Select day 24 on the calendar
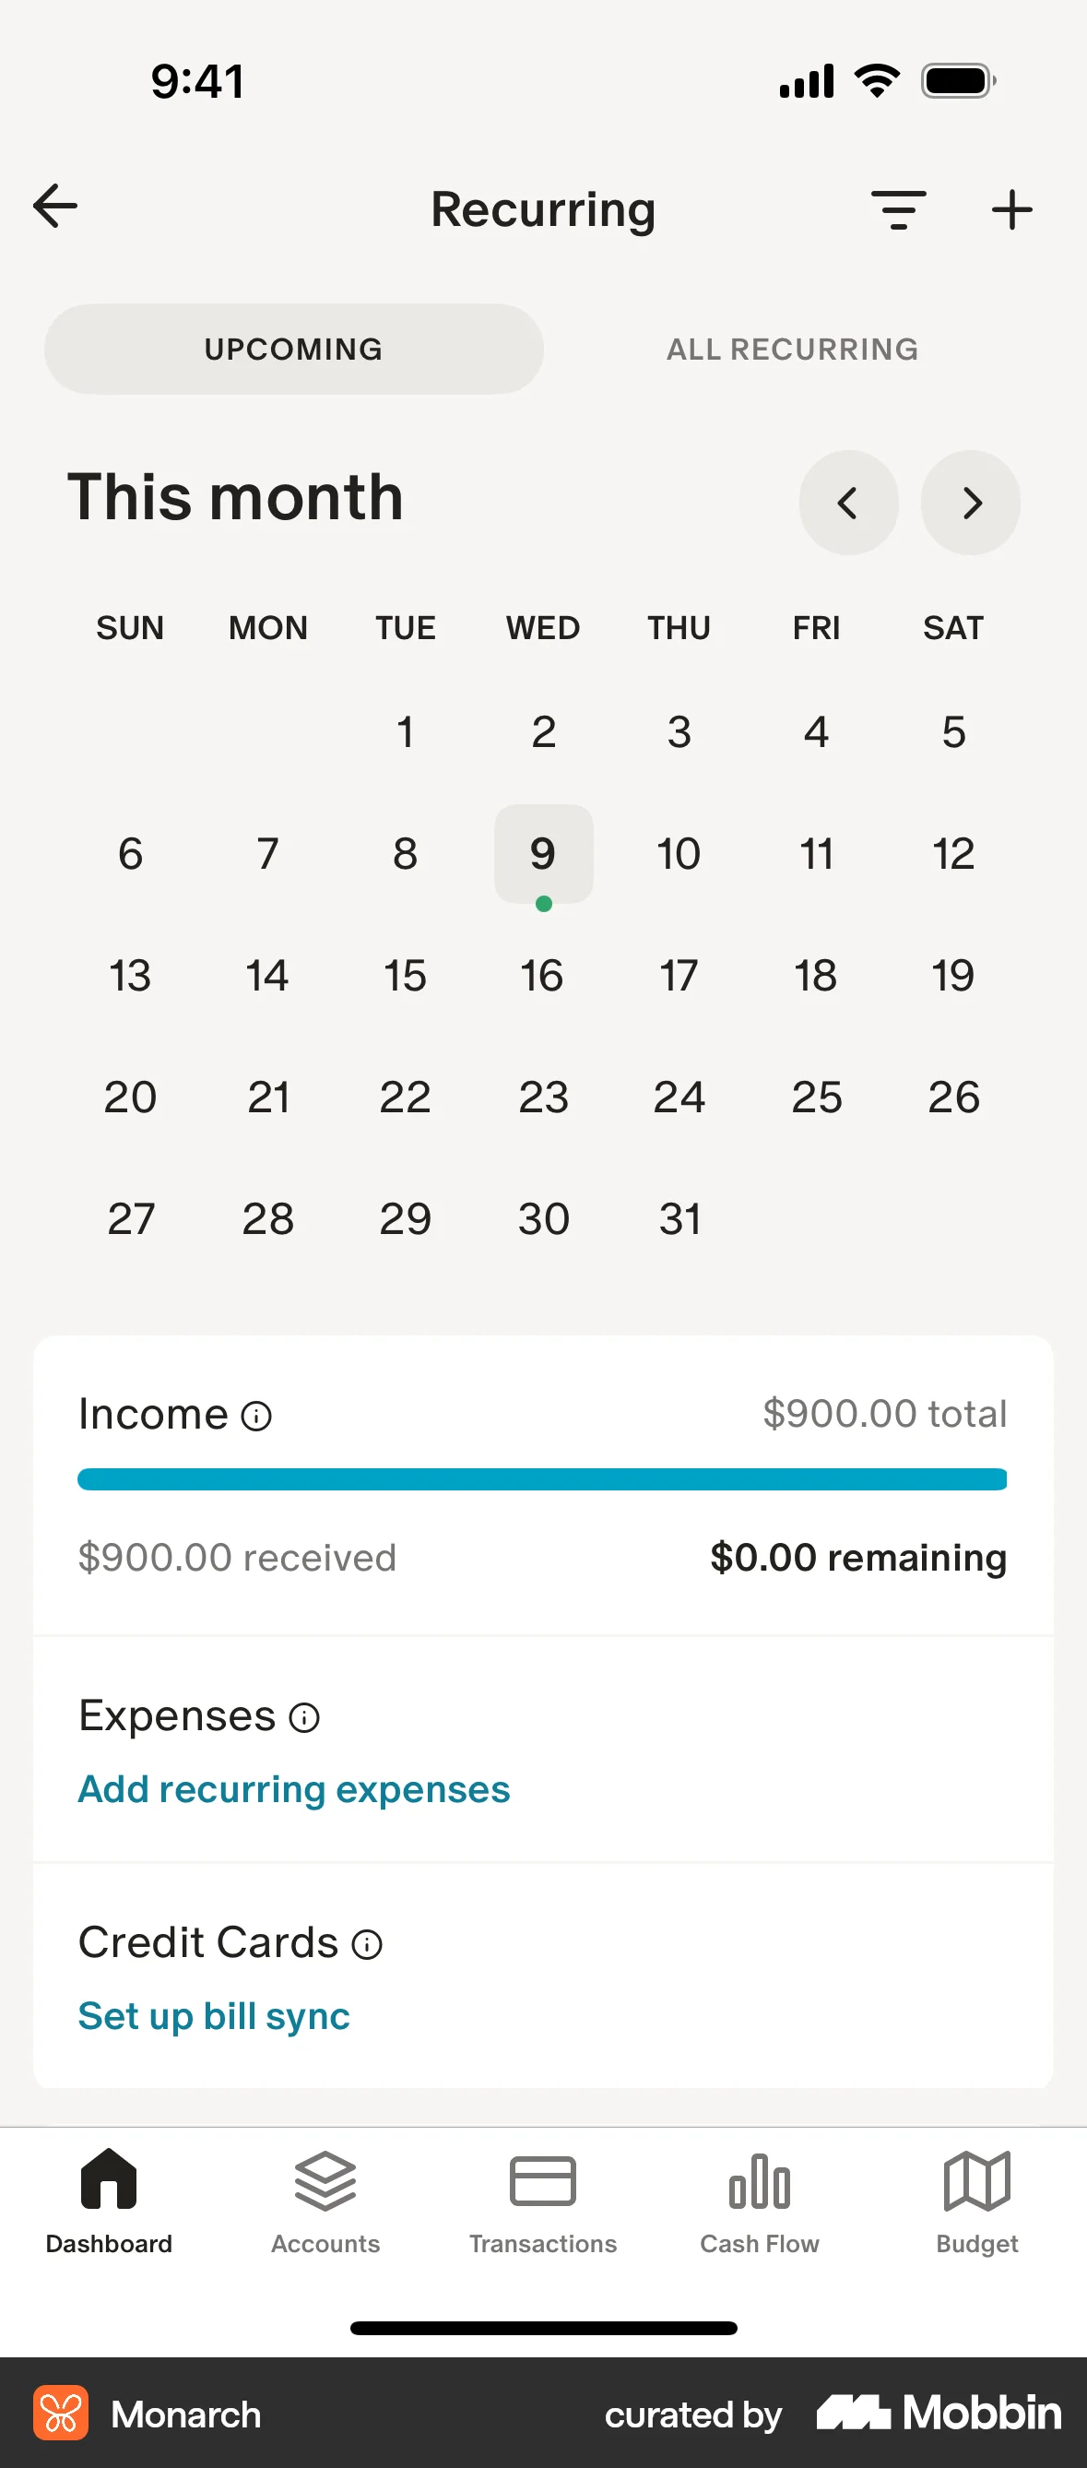 click(679, 1097)
